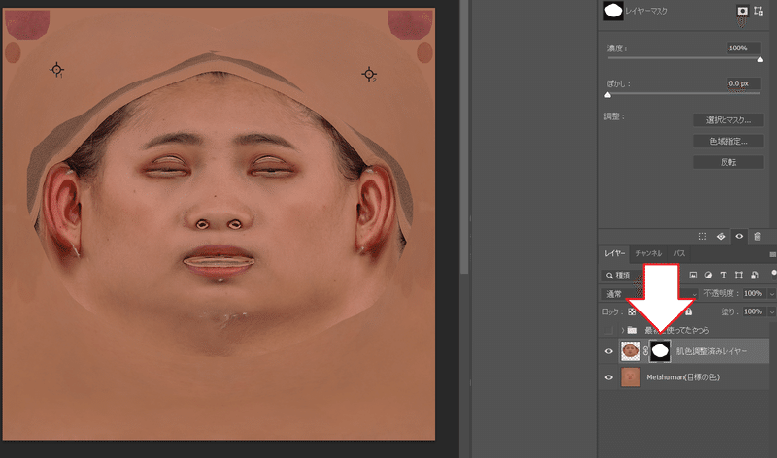Switch to the レイヤー tab
Screen dimensions: 777x458
615,253
